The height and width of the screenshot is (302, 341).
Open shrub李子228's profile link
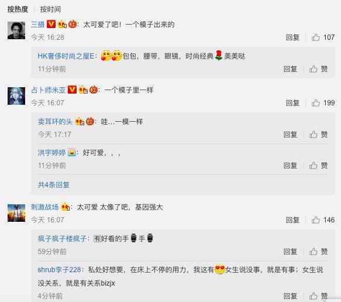(x=59, y=270)
